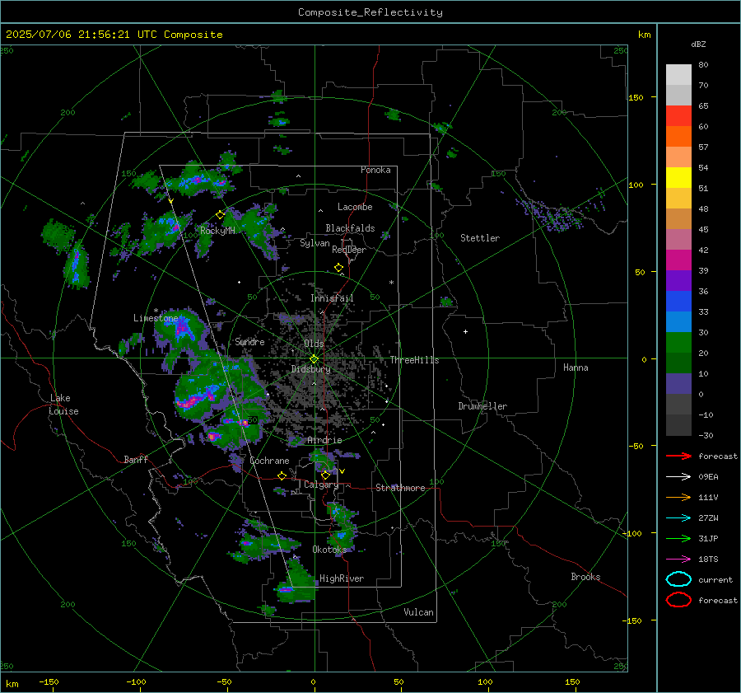Click the Sylvan label
Screen dimensions: 741x693
tap(315, 243)
